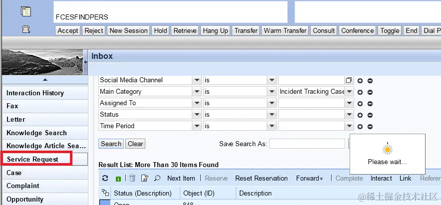Screen dimensions: 441x205
Task: Focus the Save Search As field
Action: (x=307, y=144)
